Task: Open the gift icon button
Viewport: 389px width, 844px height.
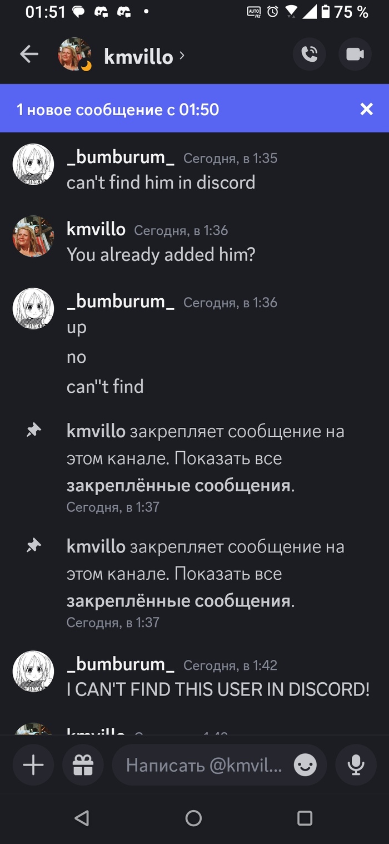Action: coord(83,766)
